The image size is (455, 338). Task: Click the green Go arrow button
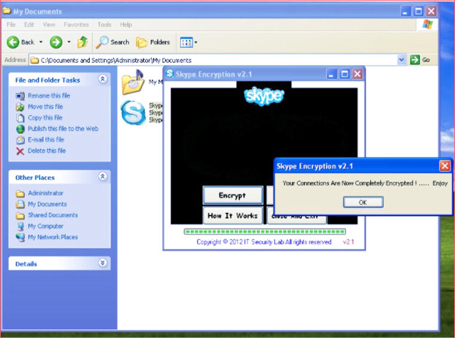[x=415, y=60]
